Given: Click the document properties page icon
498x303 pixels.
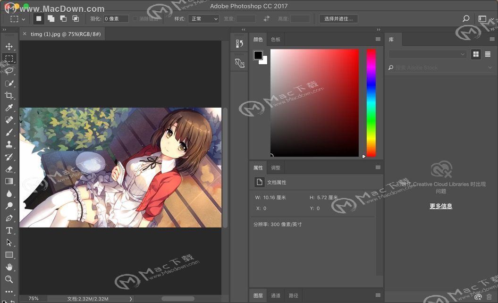Looking at the screenshot, I should [x=260, y=182].
